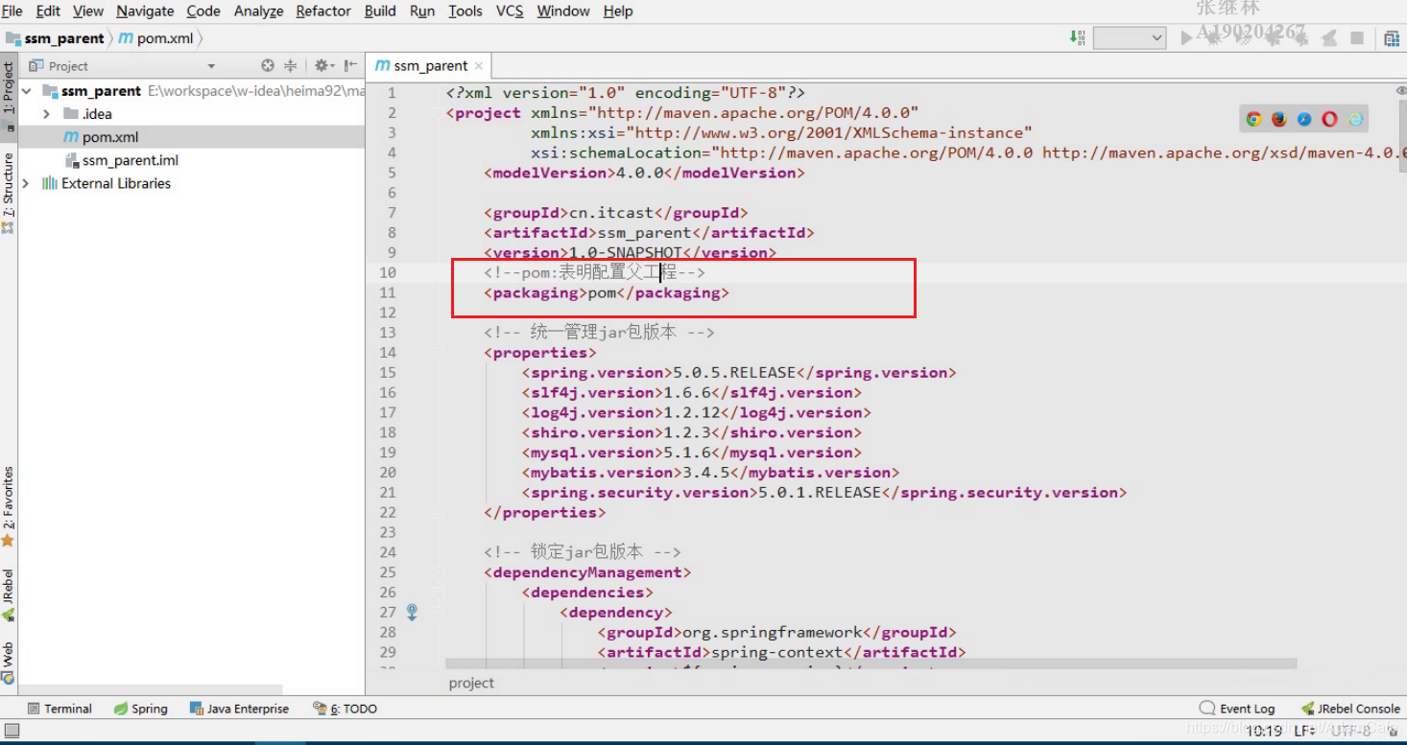Open the Edit menu
The image size is (1407, 745).
pos(48,11)
